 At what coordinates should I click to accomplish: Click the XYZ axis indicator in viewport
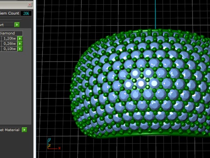click(x=53, y=144)
